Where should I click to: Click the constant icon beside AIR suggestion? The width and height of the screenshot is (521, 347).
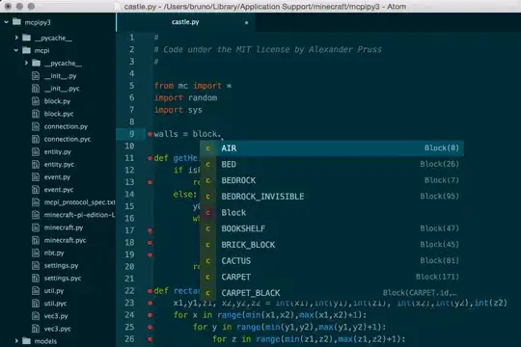click(208, 148)
